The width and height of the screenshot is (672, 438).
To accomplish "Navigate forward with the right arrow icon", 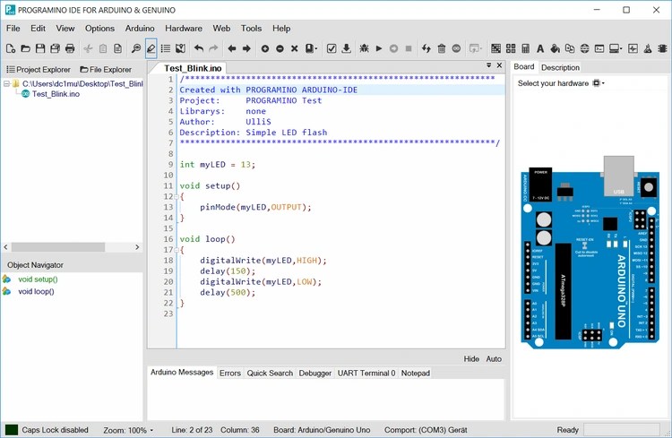I will 246,48.
